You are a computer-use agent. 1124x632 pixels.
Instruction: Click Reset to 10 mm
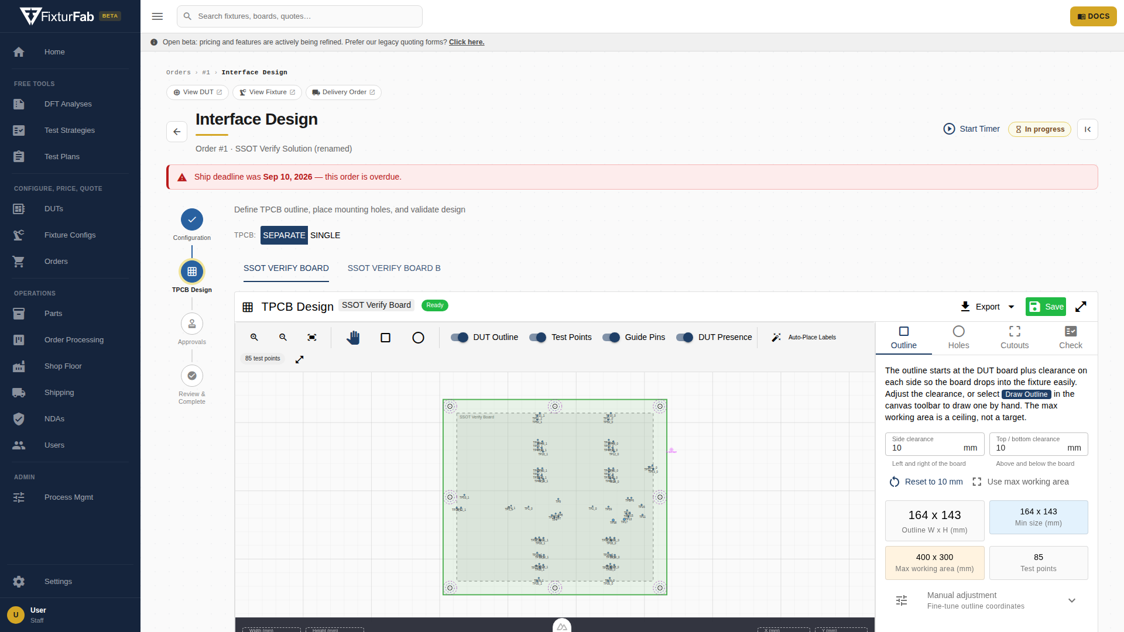(926, 482)
